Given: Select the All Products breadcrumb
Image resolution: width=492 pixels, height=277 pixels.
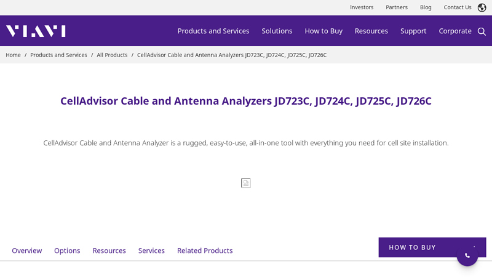Looking at the screenshot, I should (112, 55).
